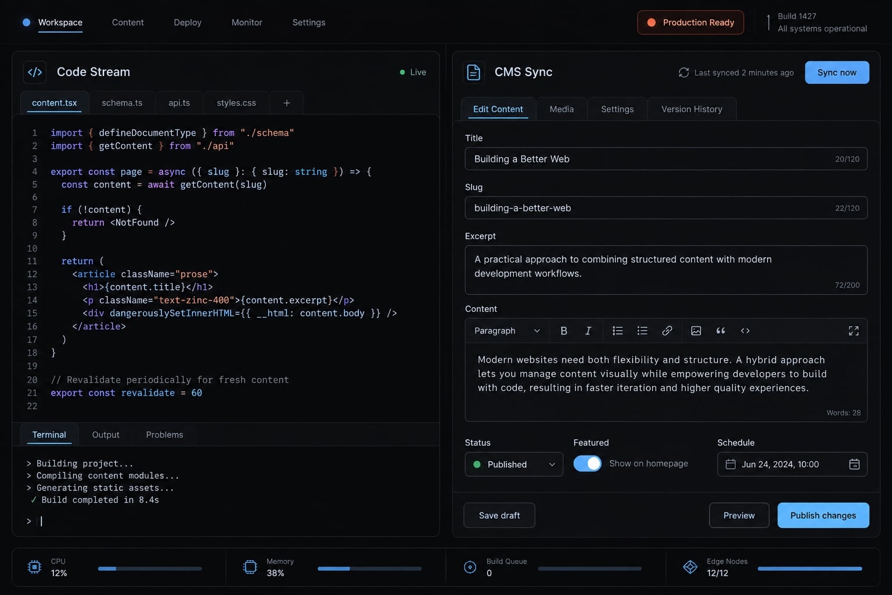This screenshot has width=892, height=595.
Task: Insert a numbered list in editor
Action: (x=618, y=331)
